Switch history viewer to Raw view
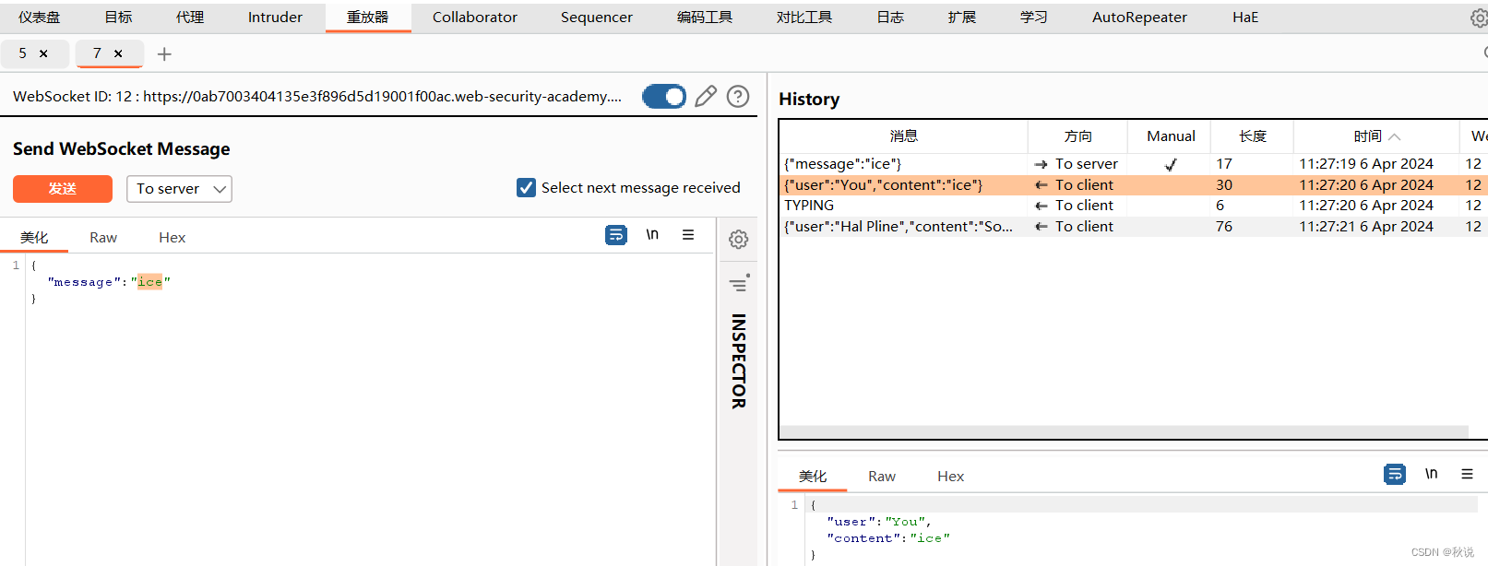 pyautogui.click(x=882, y=477)
